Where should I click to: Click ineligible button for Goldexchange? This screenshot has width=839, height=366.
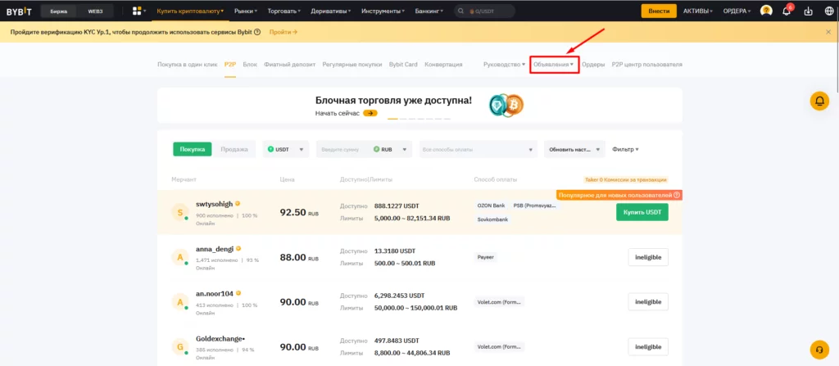pos(648,346)
